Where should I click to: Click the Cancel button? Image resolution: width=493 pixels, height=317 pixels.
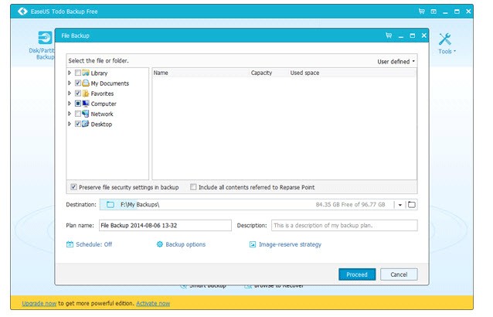(x=399, y=274)
